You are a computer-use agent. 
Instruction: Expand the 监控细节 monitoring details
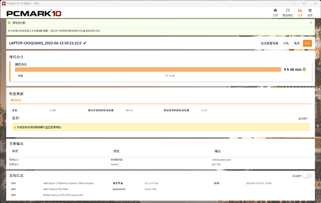tap(303, 119)
